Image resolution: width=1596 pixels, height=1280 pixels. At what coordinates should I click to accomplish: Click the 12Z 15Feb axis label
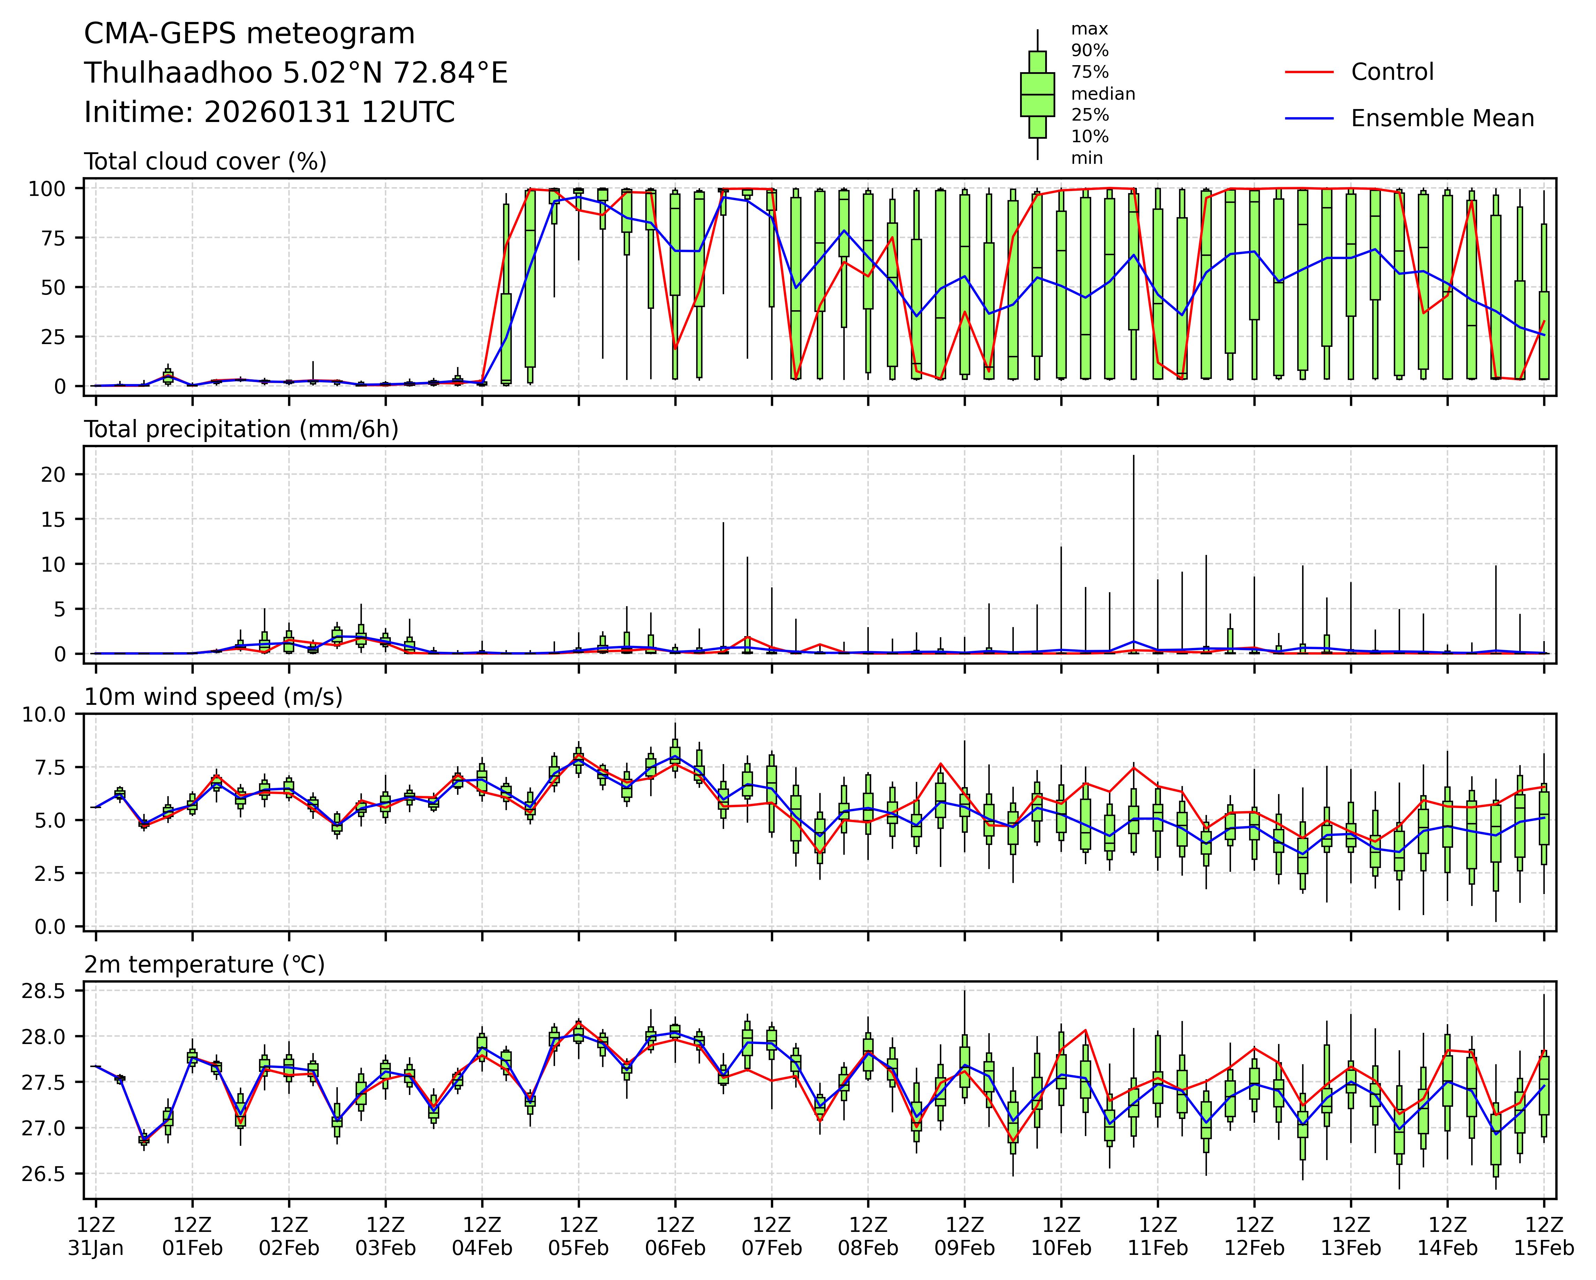[x=1543, y=1237]
